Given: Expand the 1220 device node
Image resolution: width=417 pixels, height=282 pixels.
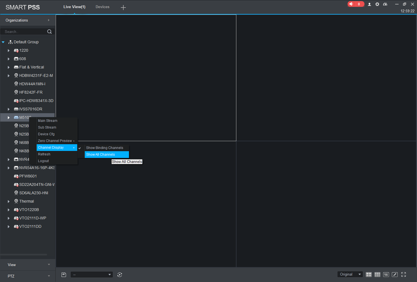Looking at the screenshot, I should pyautogui.click(x=9, y=51).
